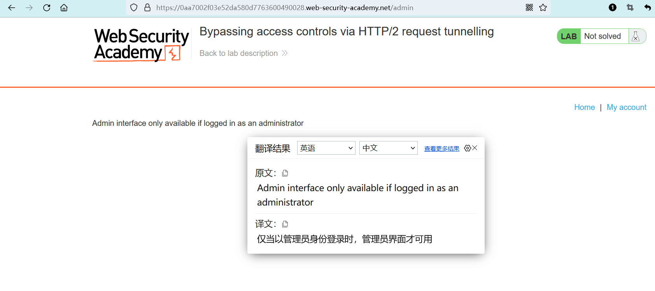
Task: Open translation popup settings gear
Action: click(468, 148)
